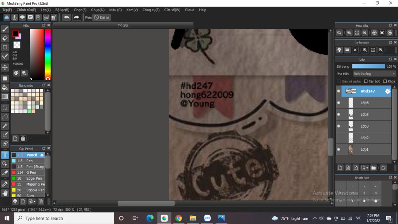Detach the Màu color panel
The height and width of the screenshot is (224, 398).
44,25
